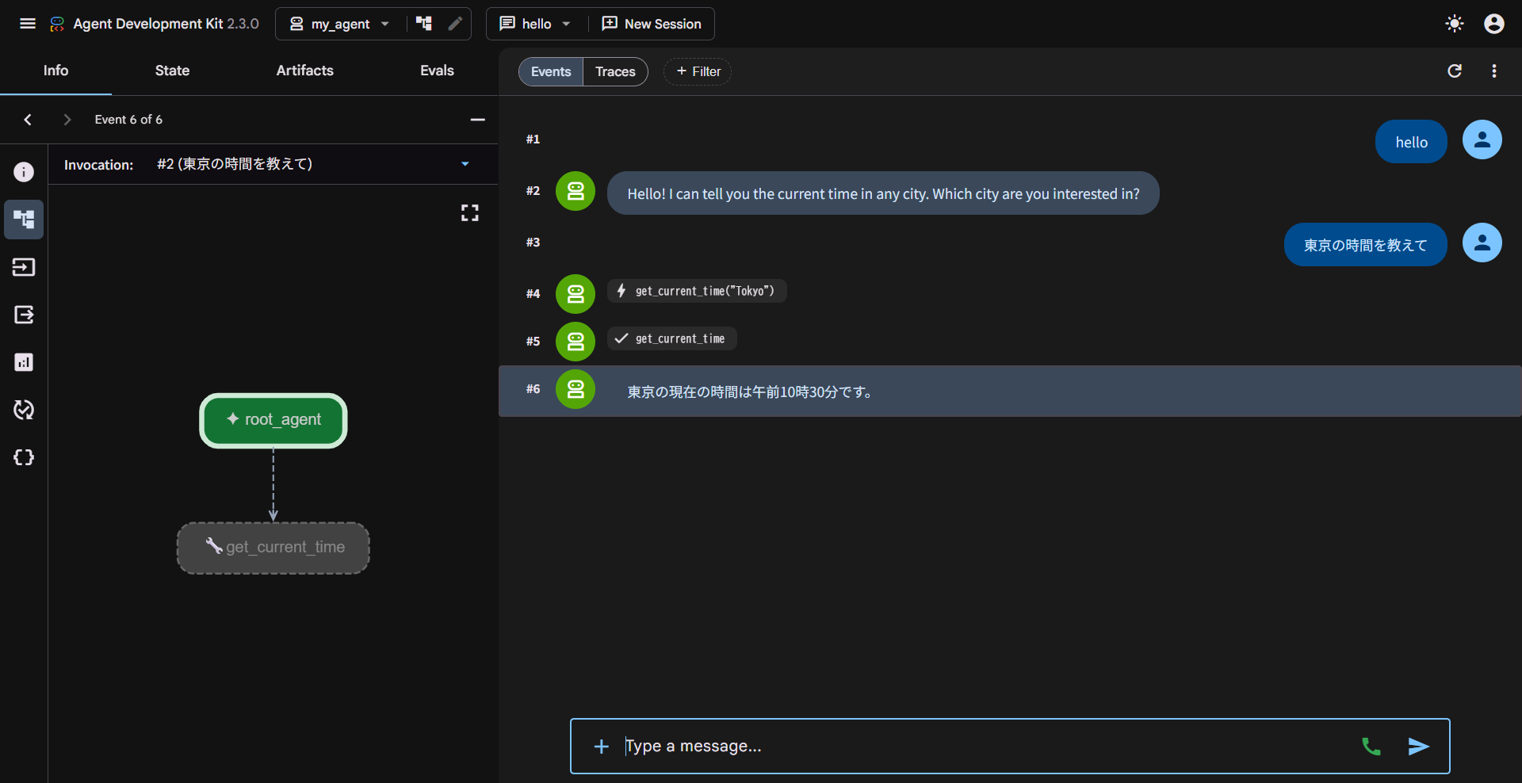This screenshot has width=1522, height=783.
Task: Switch to the State tab
Action: [172, 71]
